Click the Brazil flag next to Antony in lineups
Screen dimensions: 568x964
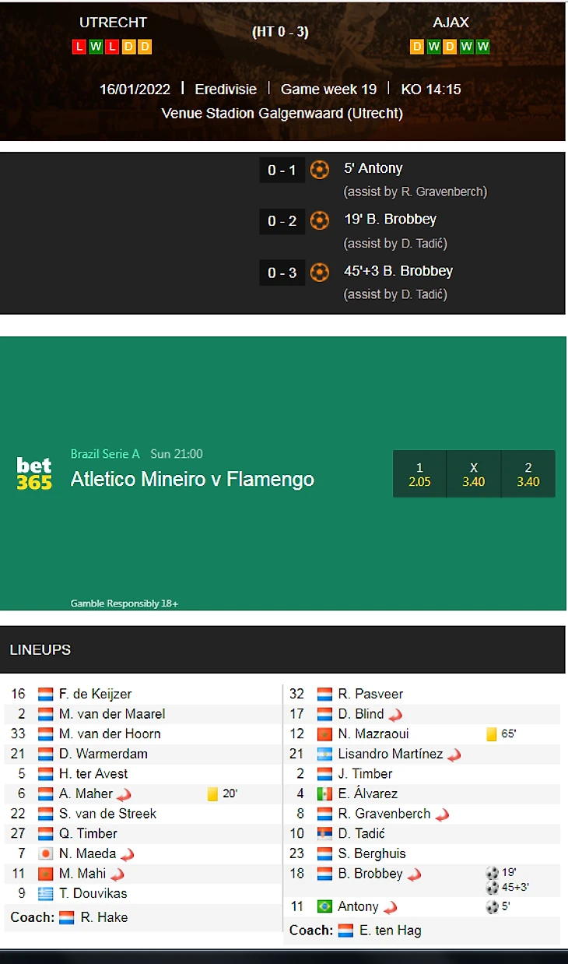pos(324,907)
